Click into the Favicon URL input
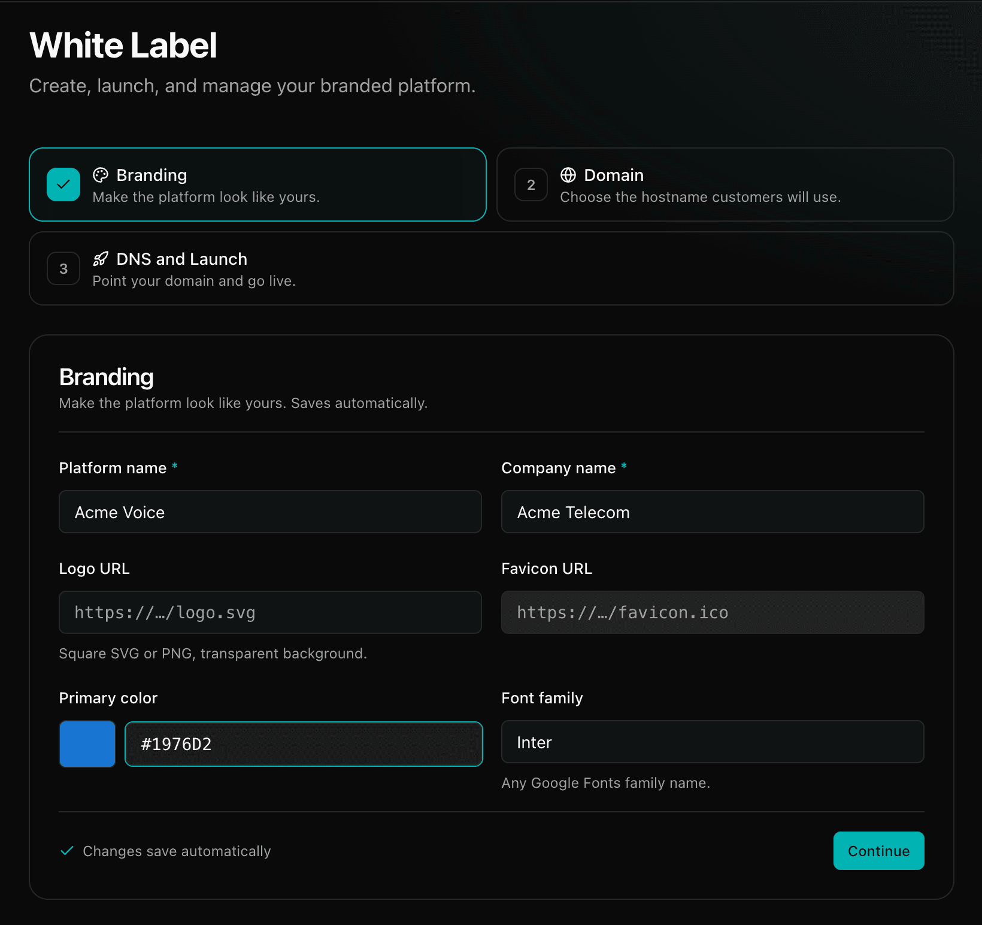982x925 pixels. (x=713, y=612)
